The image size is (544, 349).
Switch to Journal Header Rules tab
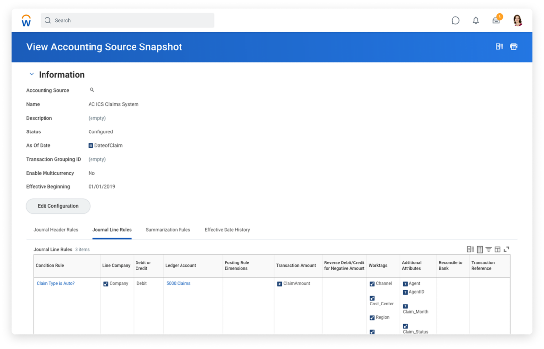pos(56,230)
